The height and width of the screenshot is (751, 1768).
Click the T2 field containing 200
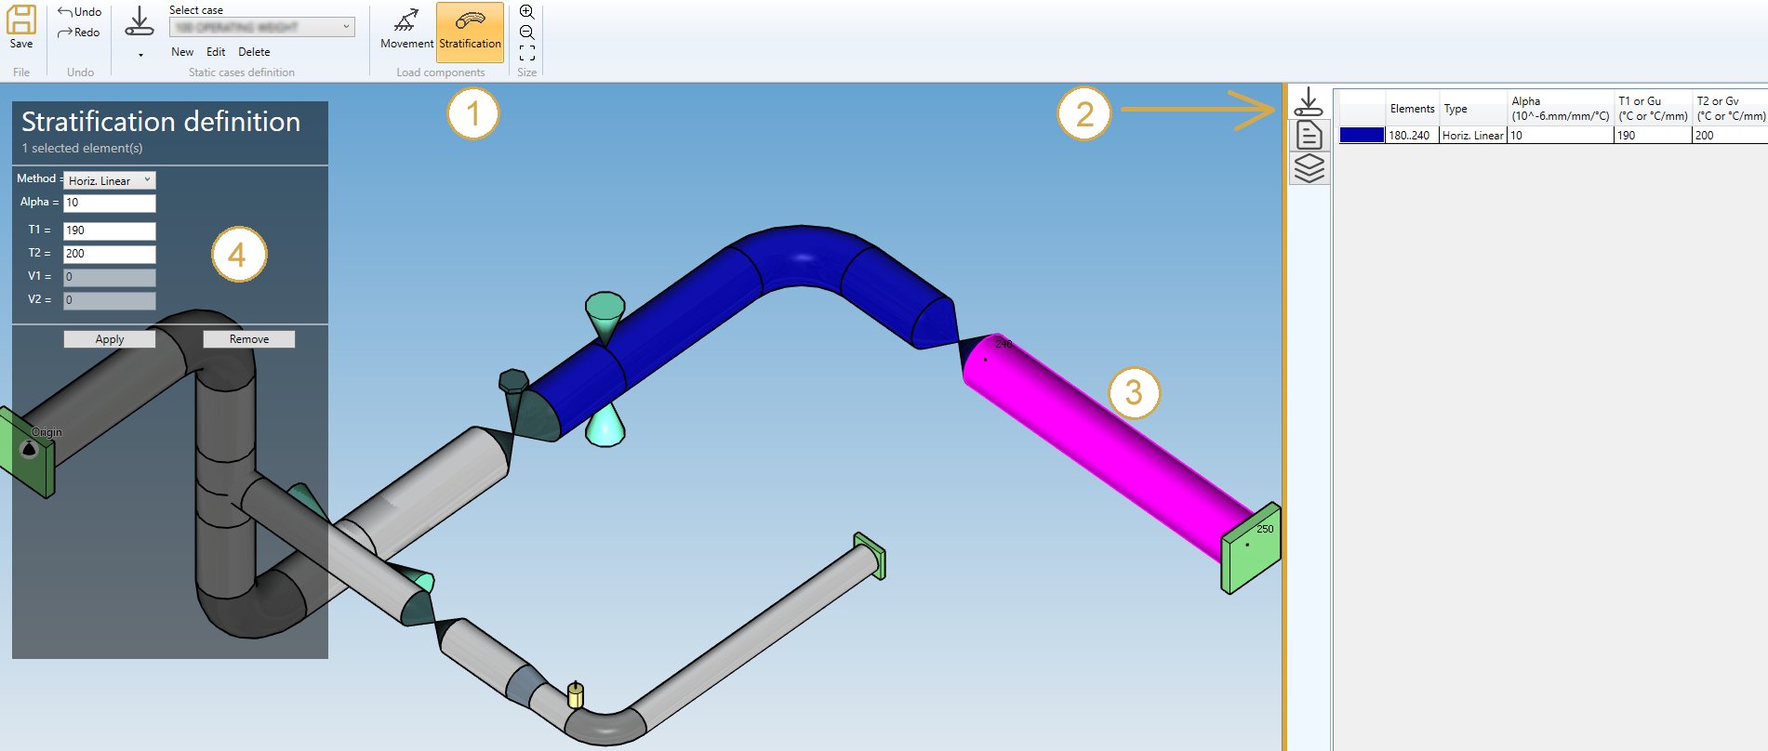[110, 254]
